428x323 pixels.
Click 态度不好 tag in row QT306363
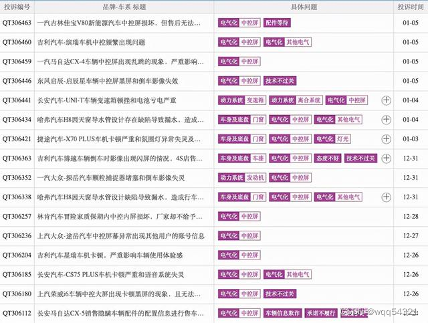(x=328, y=158)
